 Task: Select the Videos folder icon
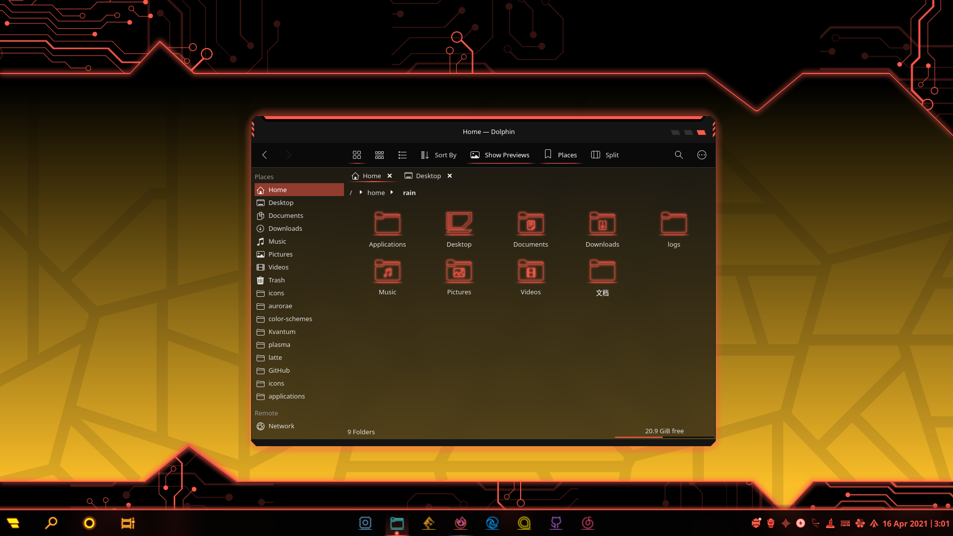click(x=531, y=271)
